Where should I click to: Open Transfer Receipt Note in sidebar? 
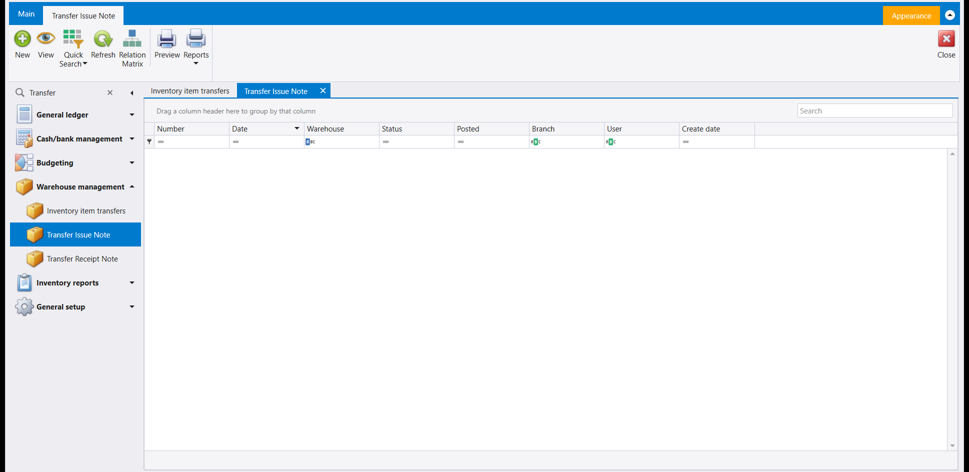[75, 259]
